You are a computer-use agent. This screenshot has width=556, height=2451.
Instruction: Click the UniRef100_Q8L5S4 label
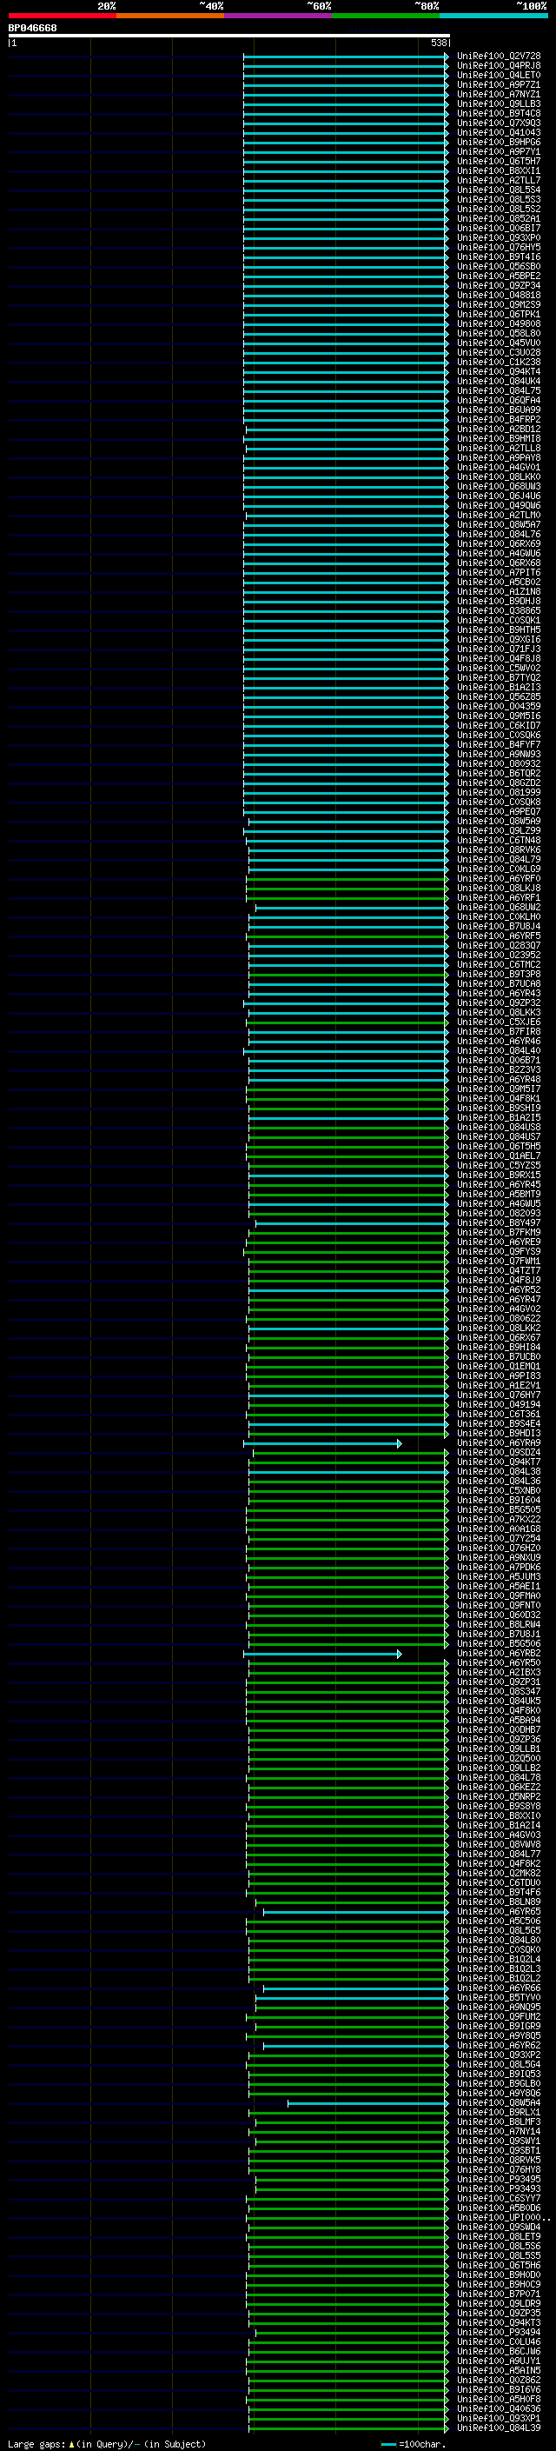pos(498,190)
